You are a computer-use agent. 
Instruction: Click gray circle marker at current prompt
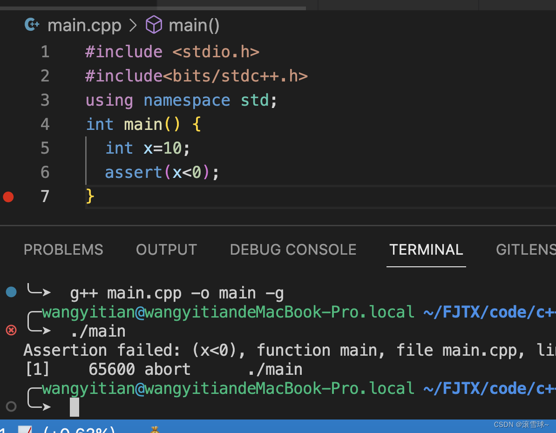point(11,406)
